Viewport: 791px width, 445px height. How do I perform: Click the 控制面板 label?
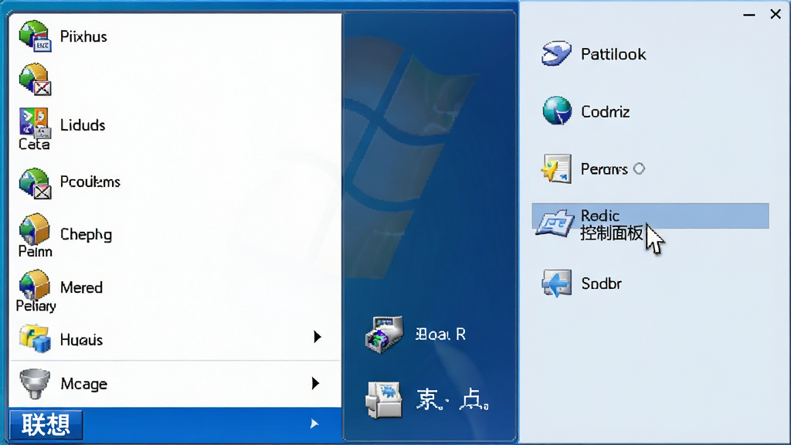tap(612, 233)
